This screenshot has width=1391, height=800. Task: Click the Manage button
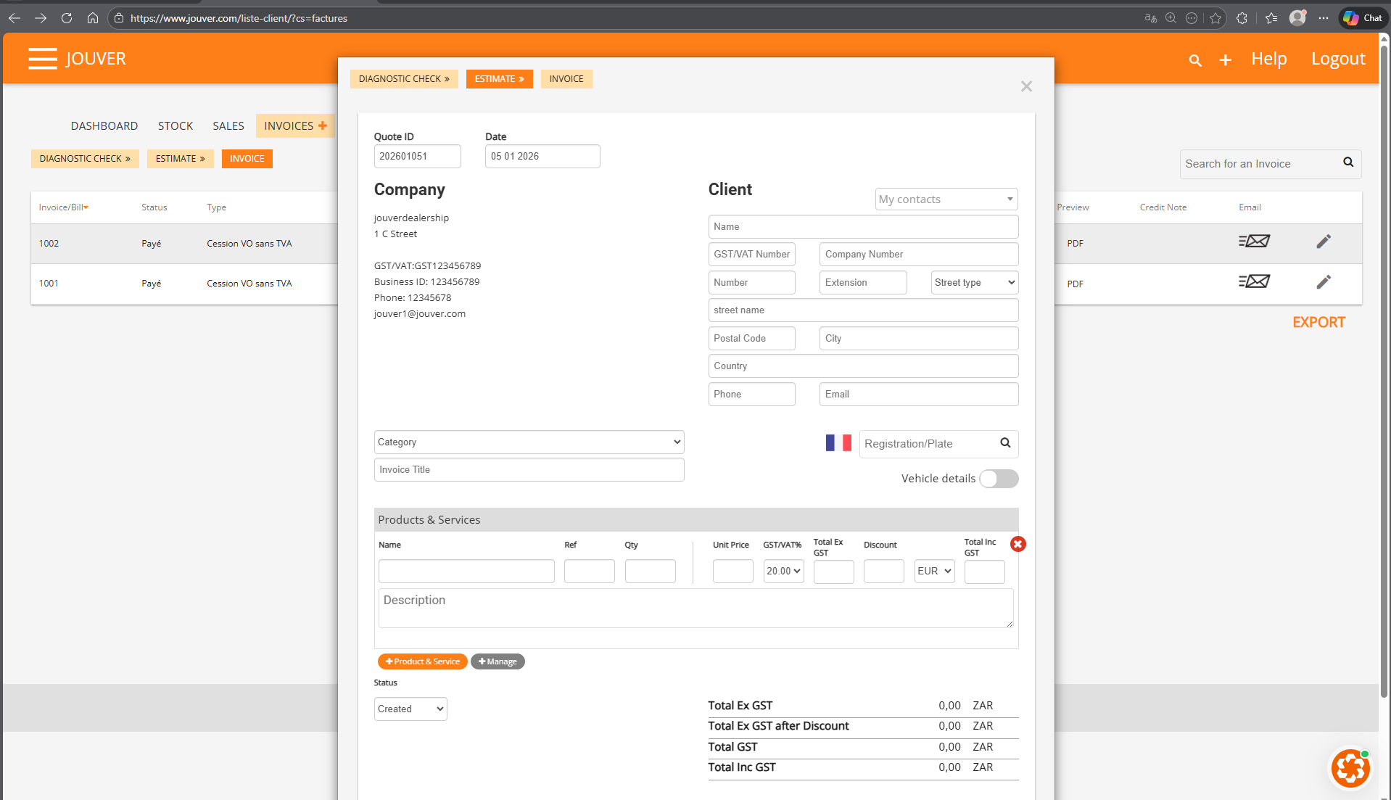tap(498, 661)
